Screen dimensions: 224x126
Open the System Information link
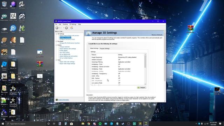[x=63, y=100]
